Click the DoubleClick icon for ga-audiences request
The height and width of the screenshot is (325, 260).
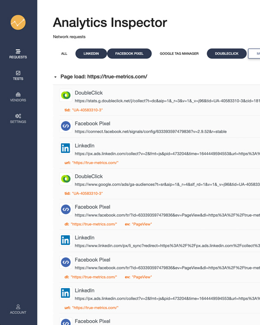66,179
